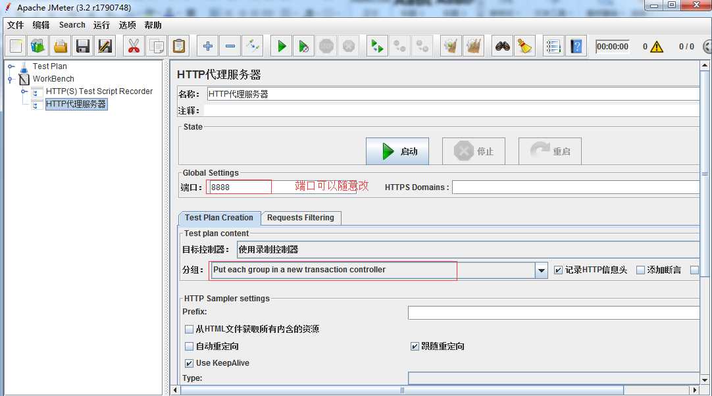Viewport: 712px width, 396px height.
Task: Click the 启动 start button
Action: pyautogui.click(x=397, y=151)
